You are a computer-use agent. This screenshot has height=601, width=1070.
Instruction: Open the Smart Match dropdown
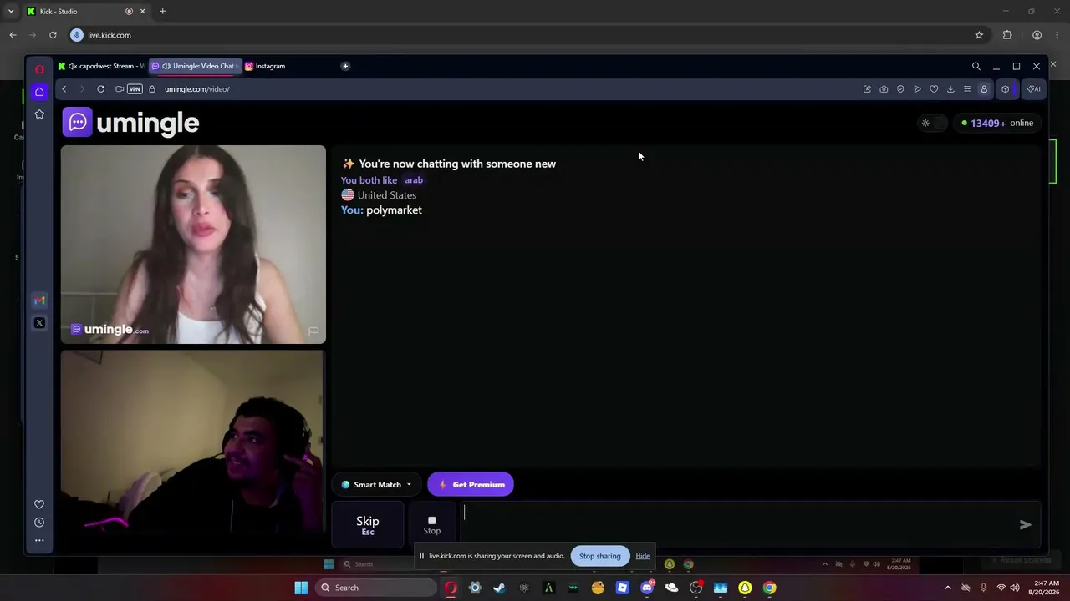click(x=376, y=485)
